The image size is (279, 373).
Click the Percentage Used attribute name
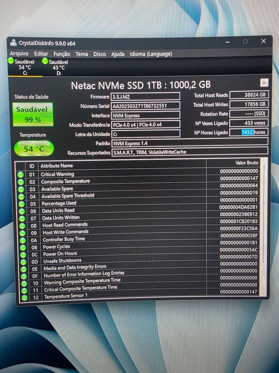click(x=59, y=203)
